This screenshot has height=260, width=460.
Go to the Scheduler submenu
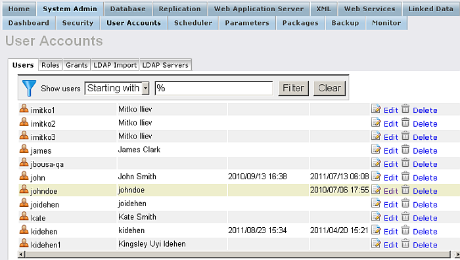(x=193, y=23)
